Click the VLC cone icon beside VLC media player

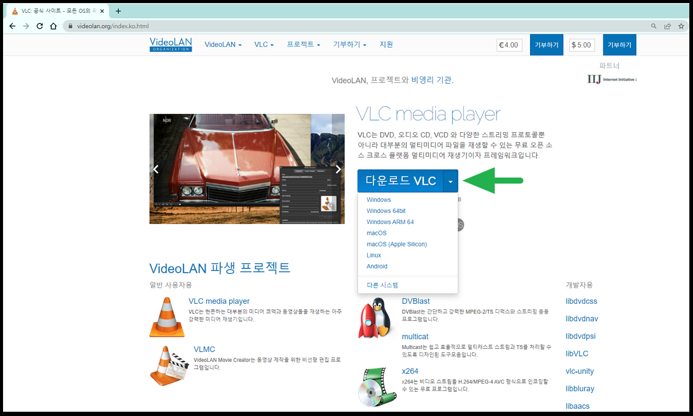click(x=167, y=317)
